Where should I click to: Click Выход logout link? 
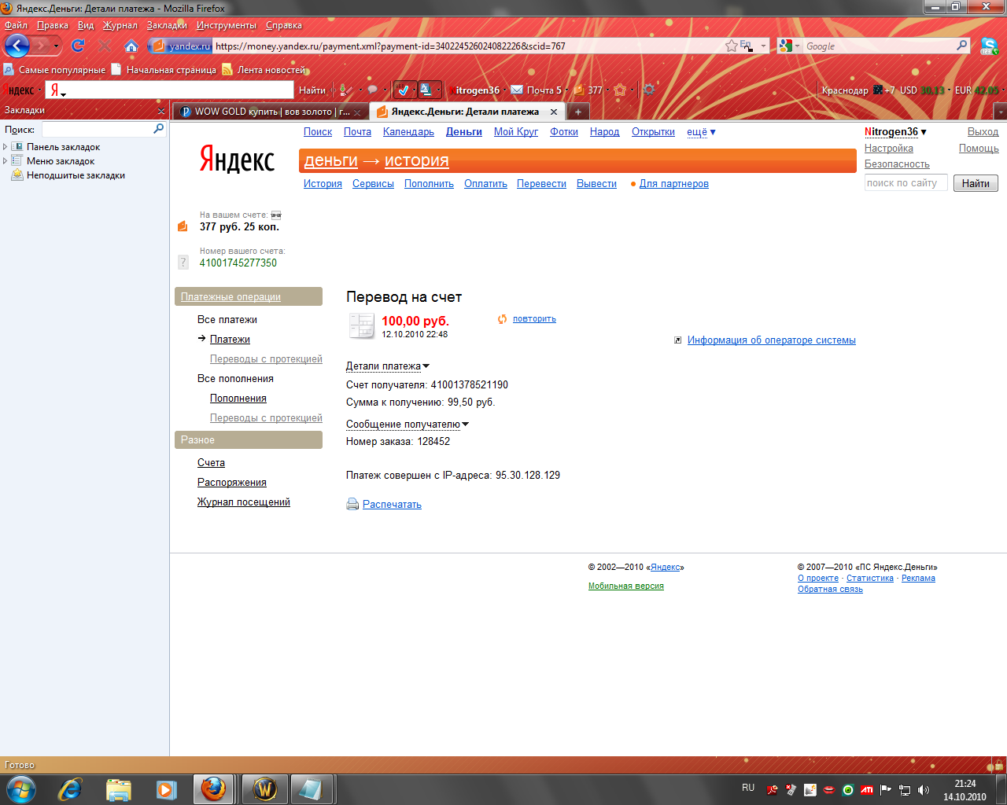tap(983, 131)
